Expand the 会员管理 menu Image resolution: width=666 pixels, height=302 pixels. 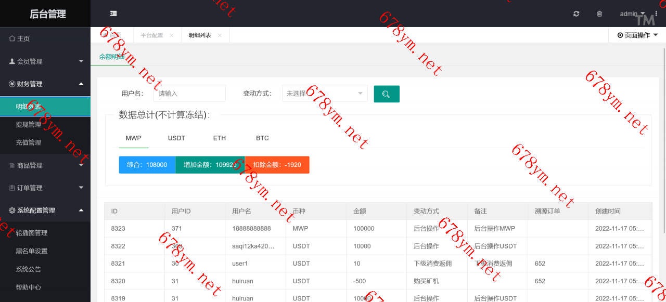45,61
